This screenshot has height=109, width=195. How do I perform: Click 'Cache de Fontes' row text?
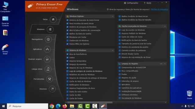[76, 98]
